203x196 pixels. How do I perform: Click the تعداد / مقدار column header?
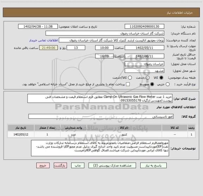47,128
